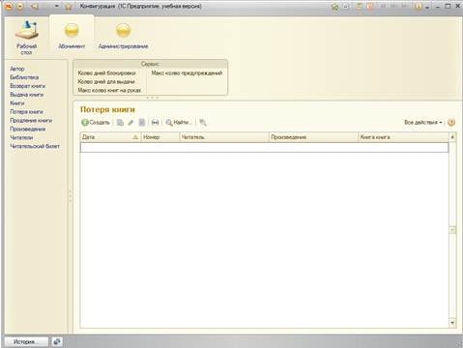Click the orange help icon beside Все действия
Viewport: 463px width, 348px height.
coord(451,123)
